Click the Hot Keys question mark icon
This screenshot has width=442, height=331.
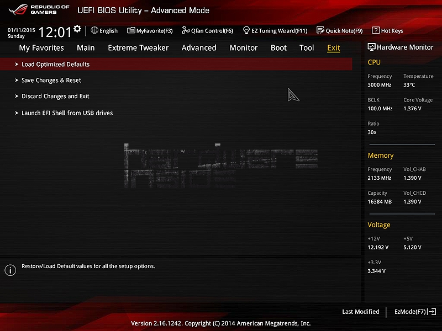pos(376,30)
